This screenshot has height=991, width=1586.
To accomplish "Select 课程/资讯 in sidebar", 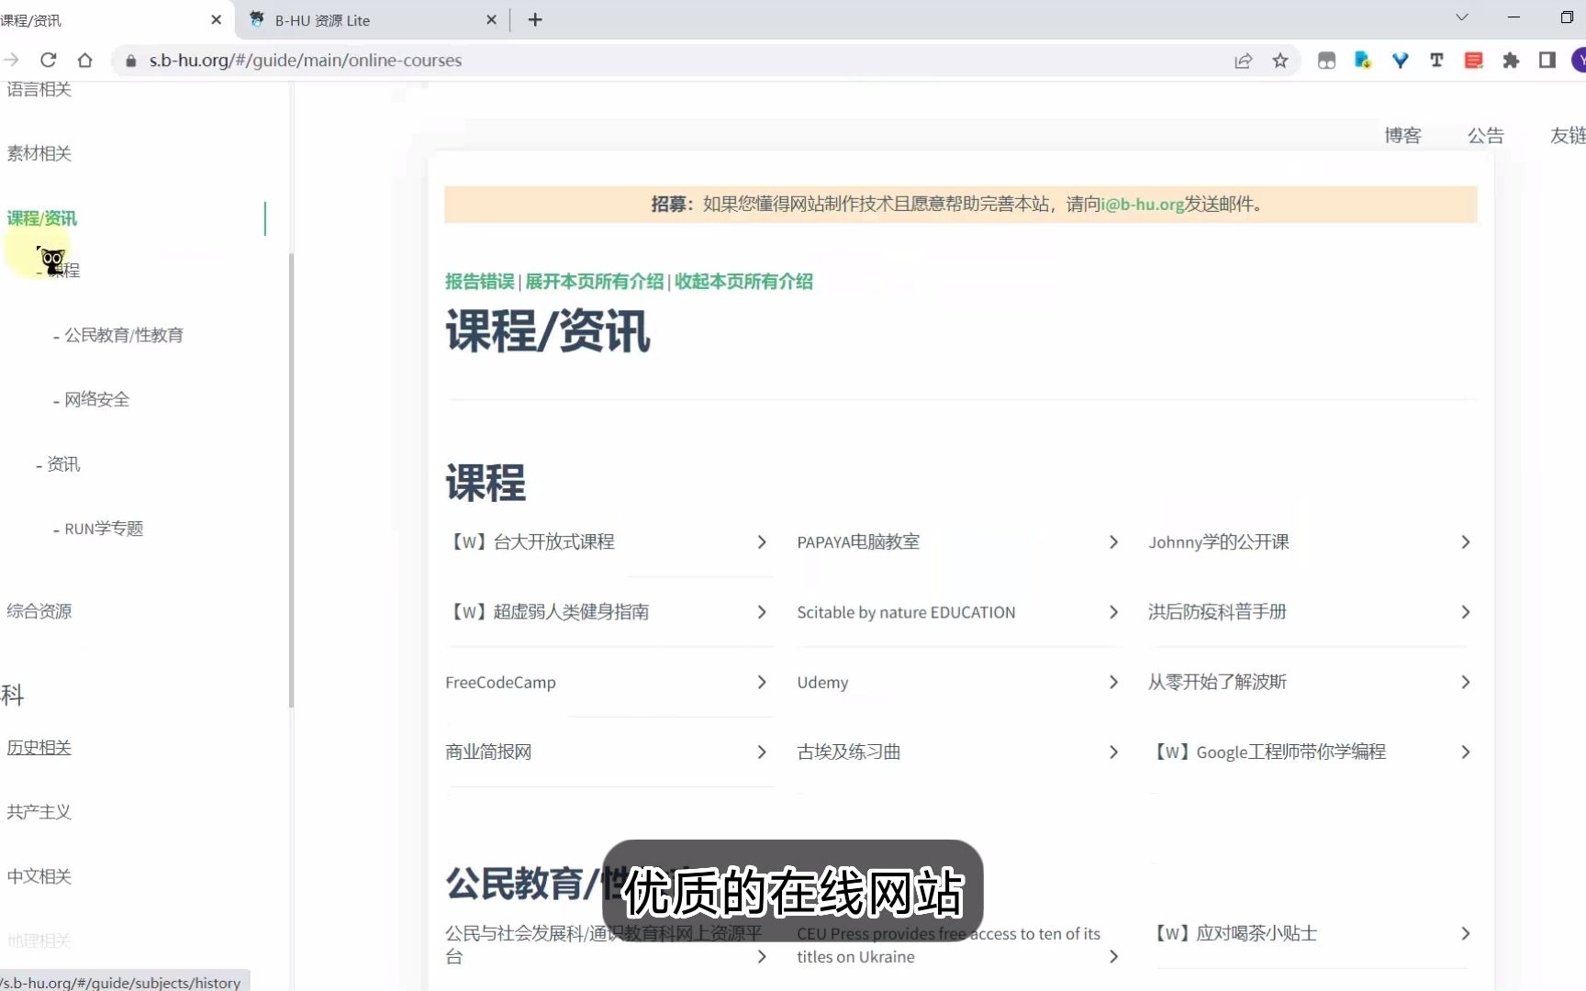I will pyautogui.click(x=42, y=218).
